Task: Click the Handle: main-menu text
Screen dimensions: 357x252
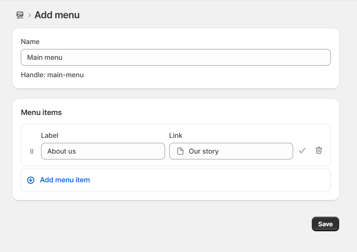Action: point(52,75)
